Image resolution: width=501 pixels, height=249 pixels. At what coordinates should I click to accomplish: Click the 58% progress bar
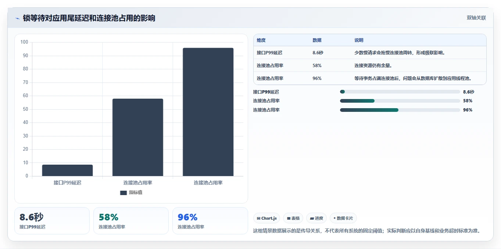400,101
